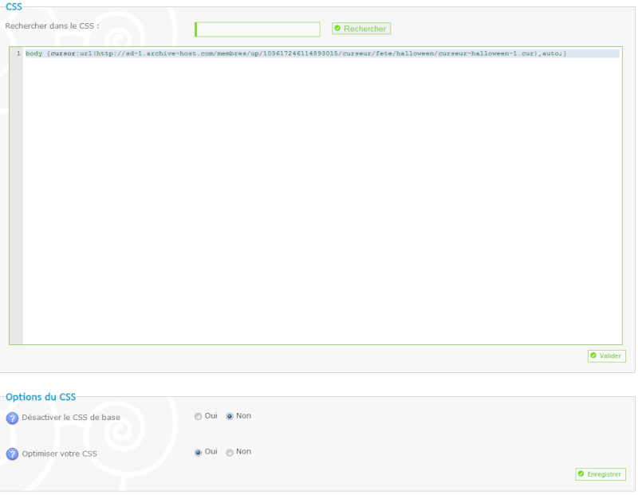
Task: Click the Rechercher button
Action: (361, 29)
